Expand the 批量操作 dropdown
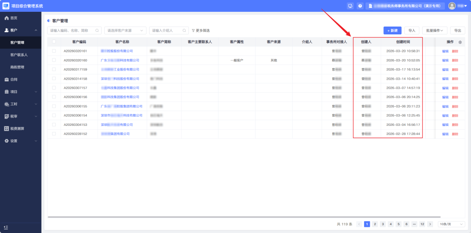Viewport: 471px width, 233px height. [x=434, y=30]
